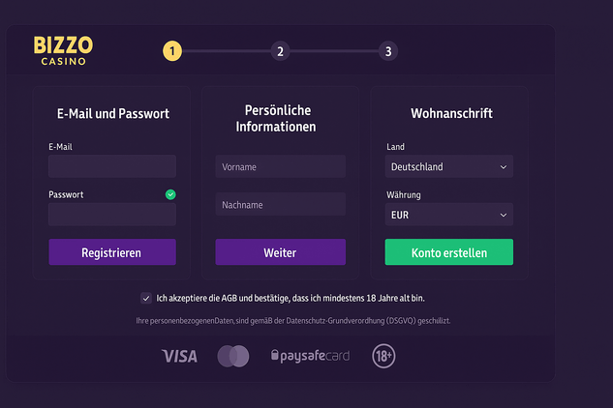613x408 pixels.
Task: Click the Visa payment icon
Action: click(x=180, y=356)
